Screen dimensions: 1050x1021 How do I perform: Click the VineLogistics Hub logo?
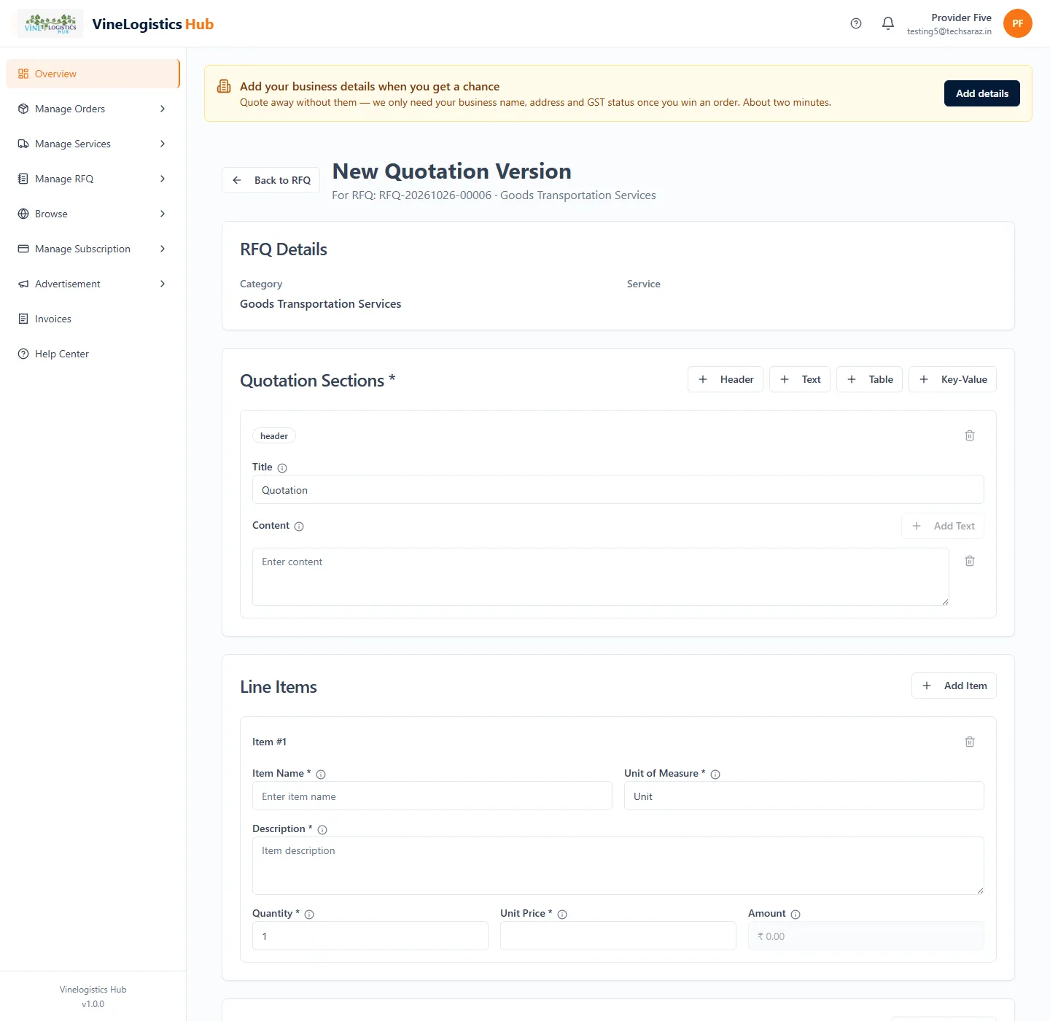pos(50,23)
